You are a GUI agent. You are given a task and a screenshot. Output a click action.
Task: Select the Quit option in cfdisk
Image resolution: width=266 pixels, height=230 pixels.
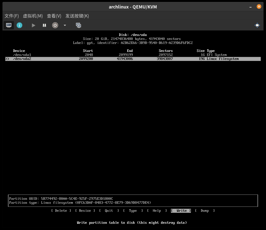(x=109, y=211)
